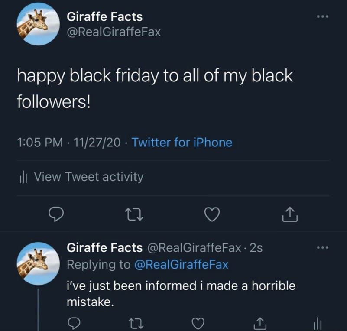This screenshot has width=347, height=331.
Task: Click the Replying to @RealGiraffeFax mention
Action: [182, 265]
